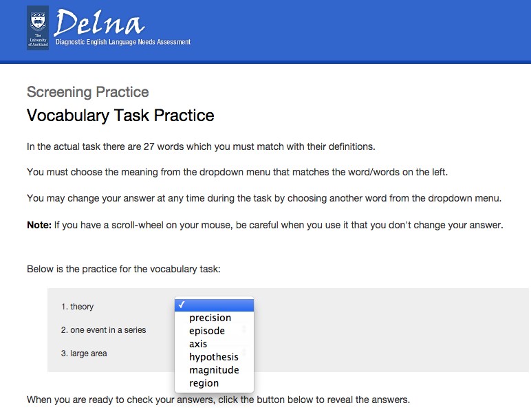
Task: Click 'Below is the practice for the vocabulary task' text
Action: (123, 269)
